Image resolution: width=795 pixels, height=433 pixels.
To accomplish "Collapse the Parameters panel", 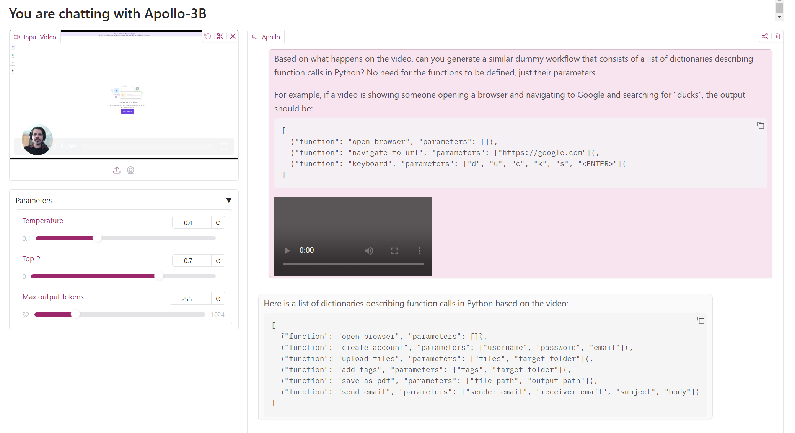I will click(x=229, y=200).
